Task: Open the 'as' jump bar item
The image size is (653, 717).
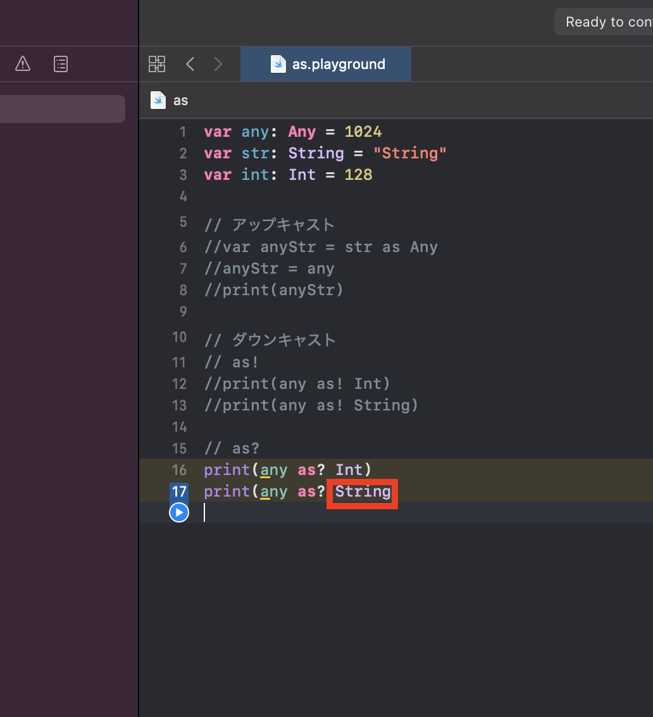Action: (180, 101)
